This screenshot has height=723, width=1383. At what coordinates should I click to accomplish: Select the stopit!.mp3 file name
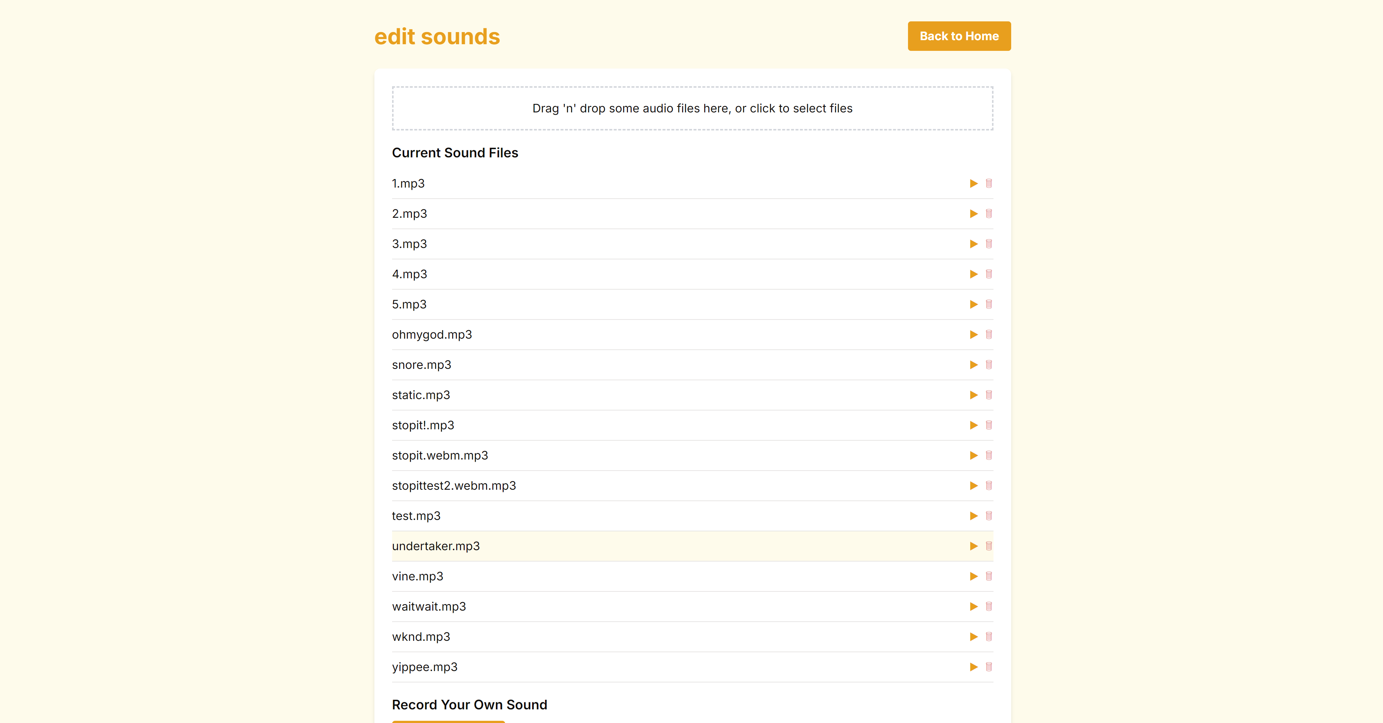pyautogui.click(x=423, y=426)
